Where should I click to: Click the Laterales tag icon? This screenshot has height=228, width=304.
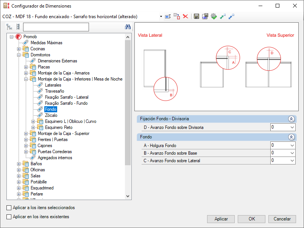pos(40,85)
